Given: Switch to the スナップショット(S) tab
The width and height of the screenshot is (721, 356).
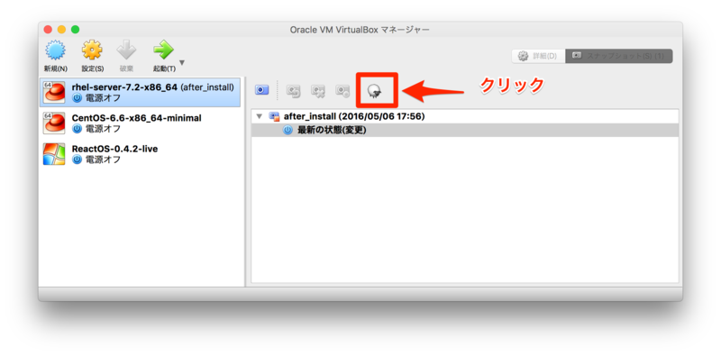Looking at the screenshot, I should tap(619, 56).
